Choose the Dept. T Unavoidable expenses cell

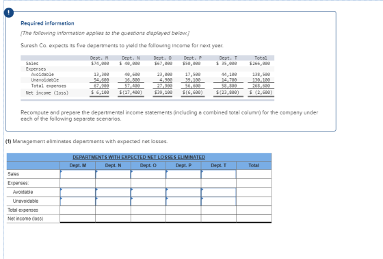point(219,201)
